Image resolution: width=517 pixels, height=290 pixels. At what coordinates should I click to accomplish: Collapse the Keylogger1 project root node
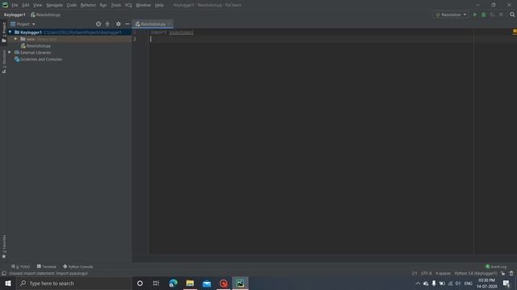coord(10,32)
